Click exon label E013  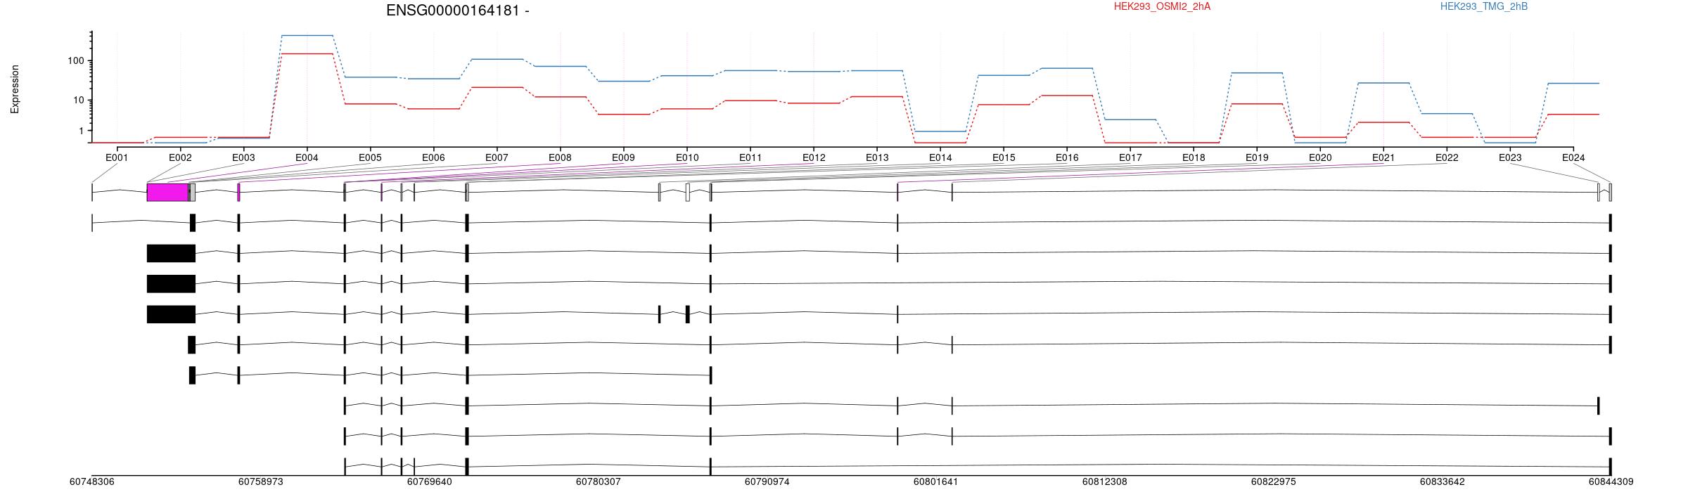click(877, 158)
